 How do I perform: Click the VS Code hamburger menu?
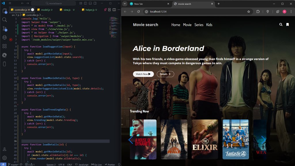pos(10,3)
